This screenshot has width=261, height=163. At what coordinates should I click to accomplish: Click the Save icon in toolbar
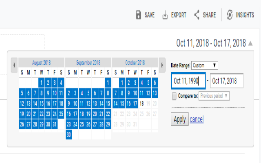point(139,15)
